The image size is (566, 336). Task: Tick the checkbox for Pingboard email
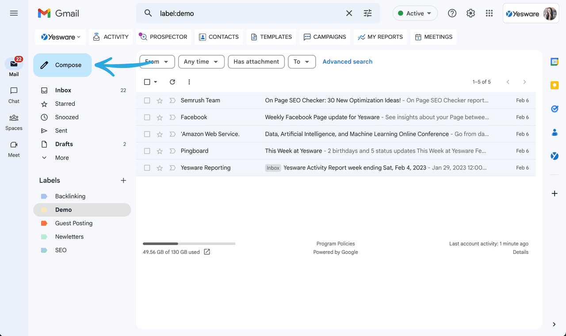147,151
